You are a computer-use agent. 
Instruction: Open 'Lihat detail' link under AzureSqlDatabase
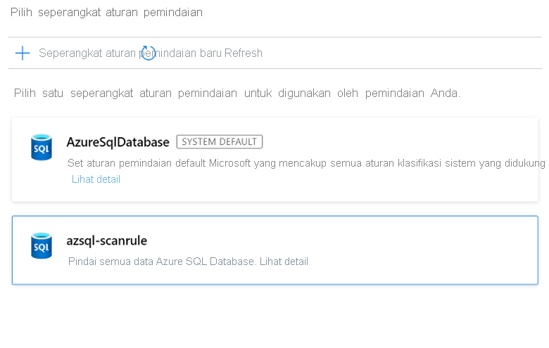coord(96,179)
